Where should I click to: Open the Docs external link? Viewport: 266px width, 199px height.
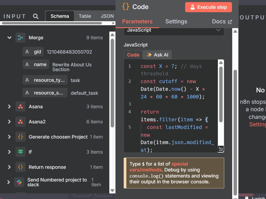pos(222,21)
